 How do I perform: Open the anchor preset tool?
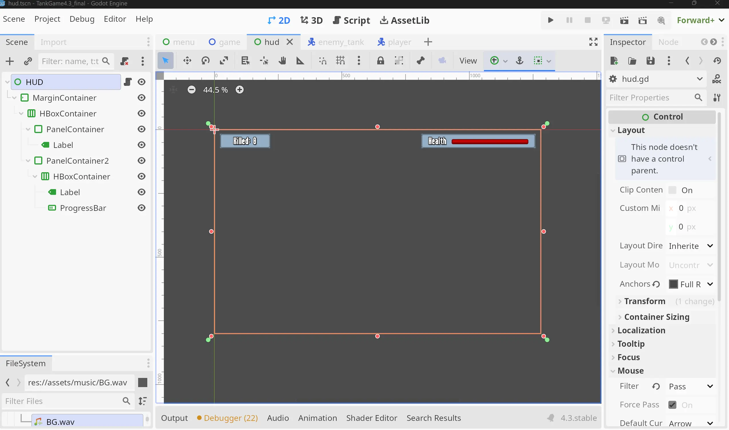[x=520, y=61]
